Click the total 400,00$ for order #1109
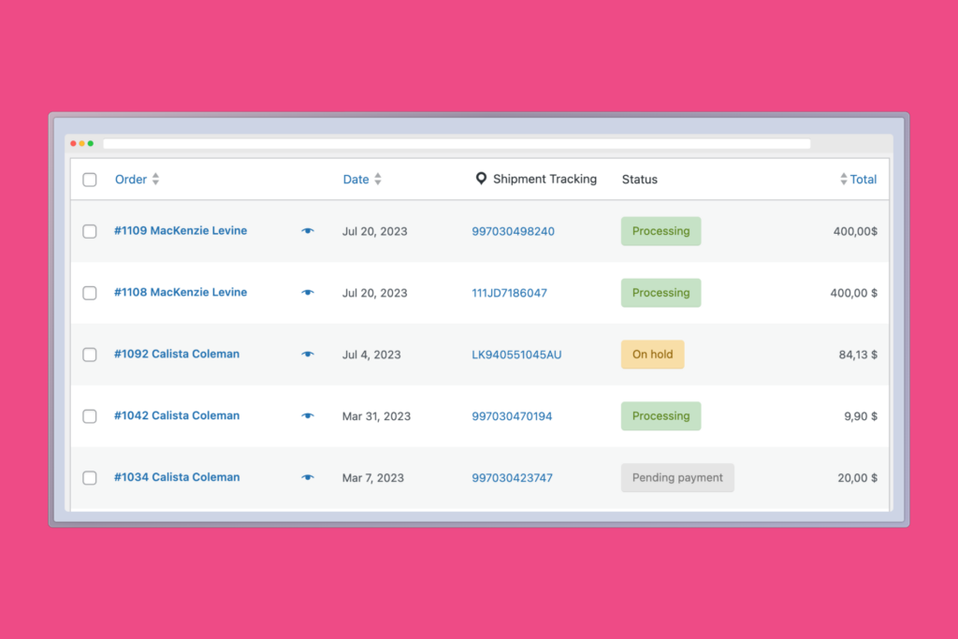The width and height of the screenshot is (958, 639). 855,231
